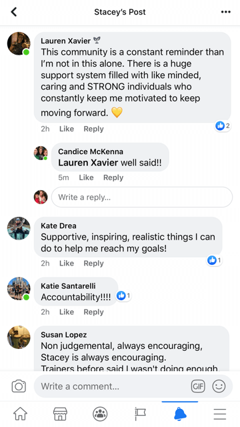This screenshot has height=427, width=240.
Task: Open Susan Lopez's profile picture
Action: pos(19,337)
